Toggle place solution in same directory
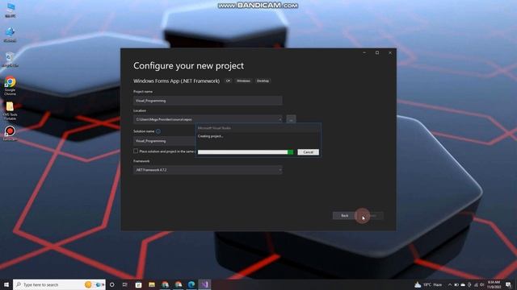The height and width of the screenshot is (290, 517). (136, 151)
